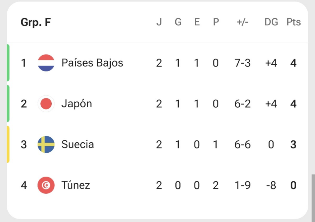Select Túnez goal difference value -8
Viewport: 315px width, 222px height.
pyautogui.click(x=271, y=186)
